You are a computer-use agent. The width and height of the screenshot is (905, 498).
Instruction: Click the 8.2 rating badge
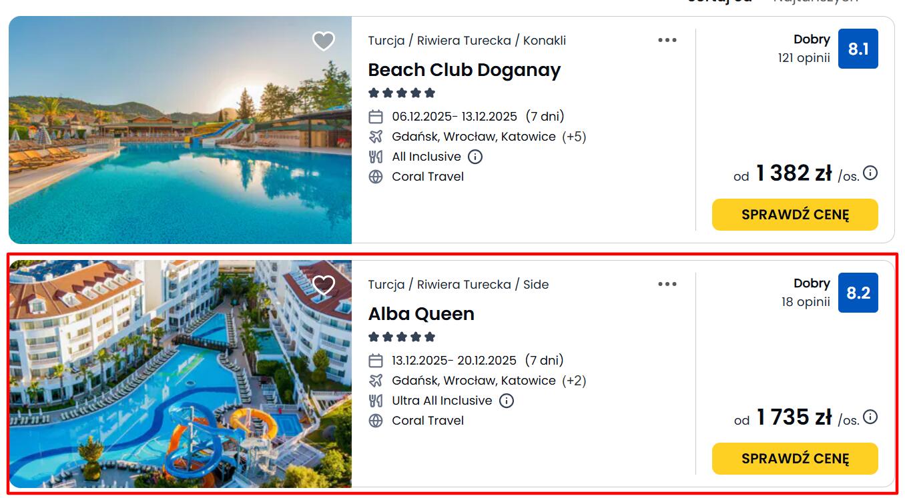pyautogui.click(x=858, y=293)
